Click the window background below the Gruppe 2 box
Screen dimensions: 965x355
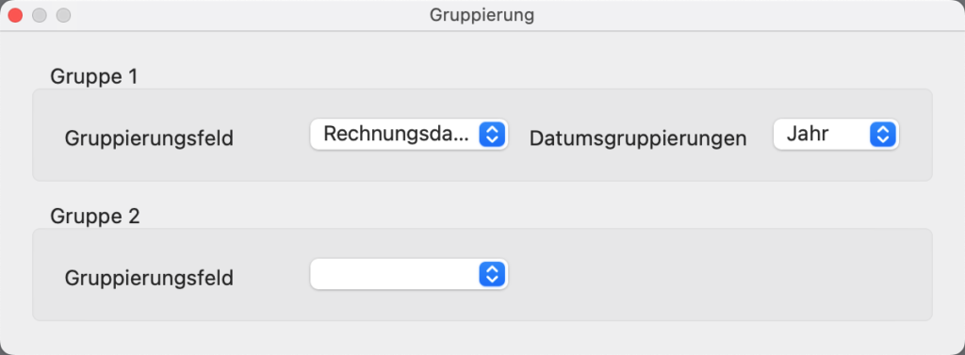point(482,337)
